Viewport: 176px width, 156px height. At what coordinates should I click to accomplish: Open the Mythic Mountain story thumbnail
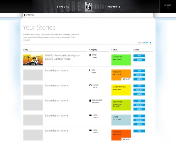[33, 60]
